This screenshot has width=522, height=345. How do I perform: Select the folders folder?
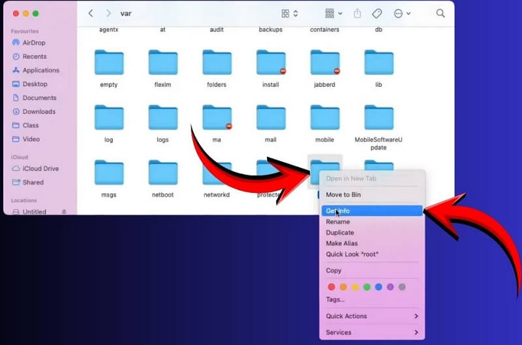(217, 62)
